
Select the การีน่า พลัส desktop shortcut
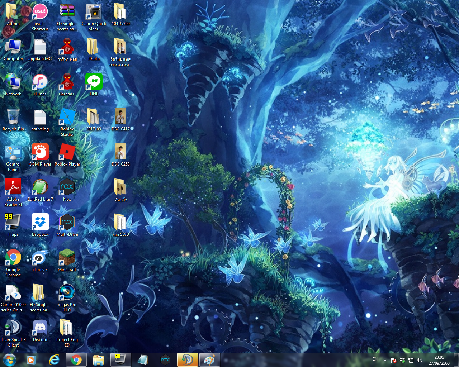click(67, 49)
